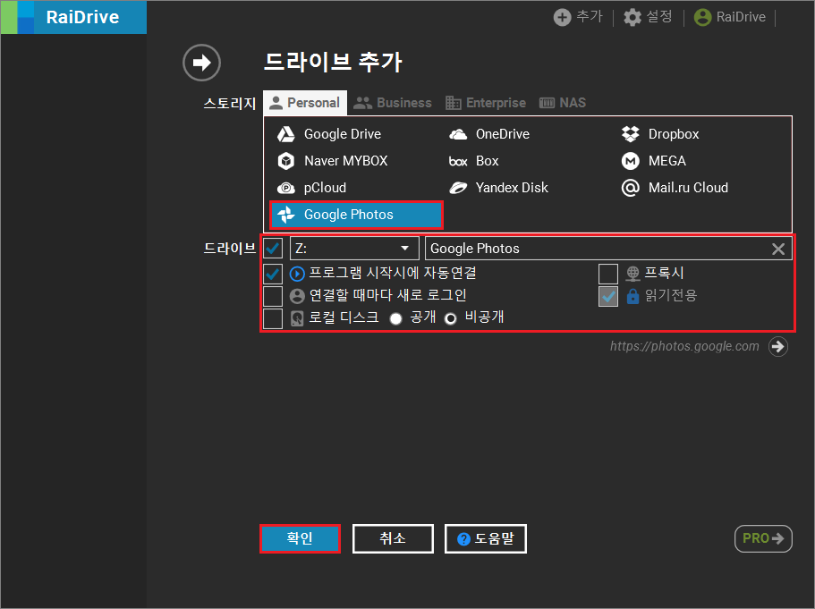Click the back arrow circle icon
The image size is (815, 609).
coord(201,63)
